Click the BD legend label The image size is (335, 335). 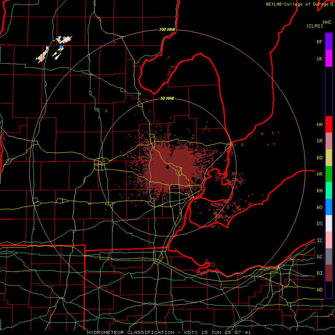[x=319, y=158]
